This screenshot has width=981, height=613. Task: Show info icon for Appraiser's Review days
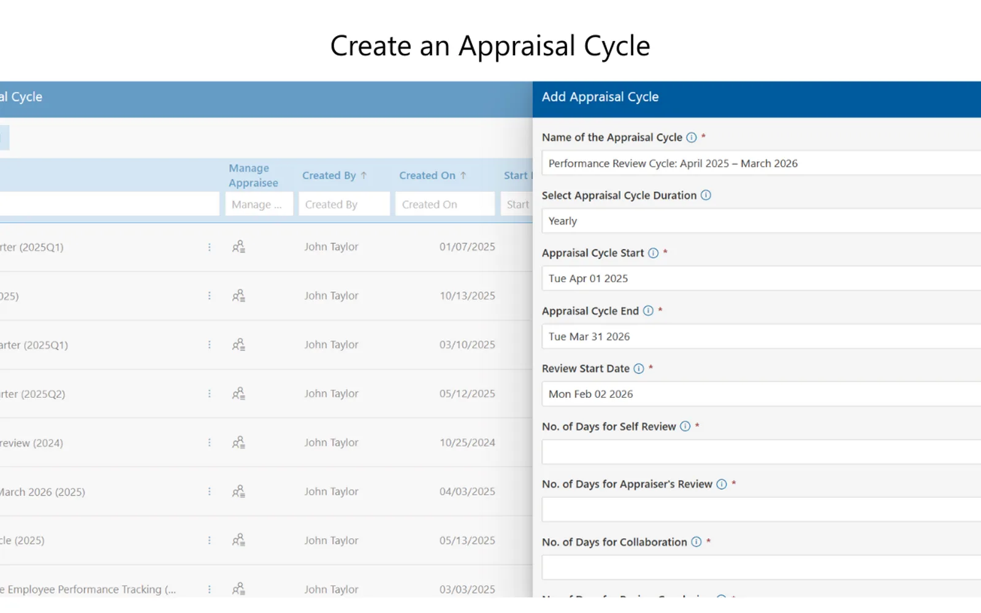(x=722, y=484)
